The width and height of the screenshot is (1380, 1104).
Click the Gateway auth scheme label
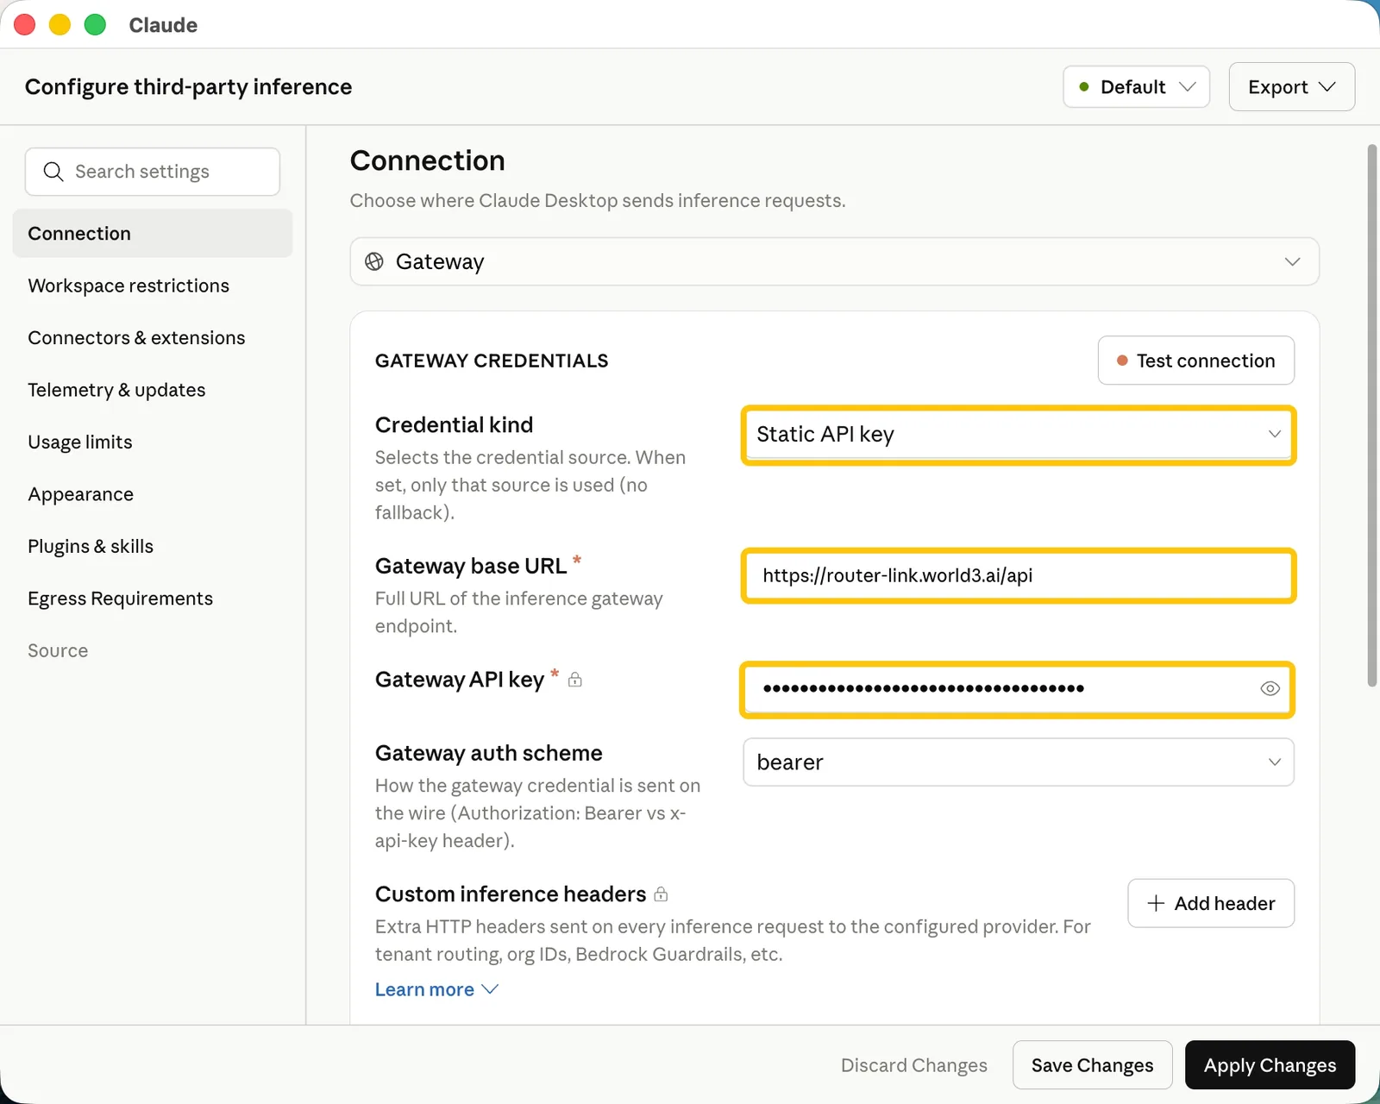tap(489, 753)
